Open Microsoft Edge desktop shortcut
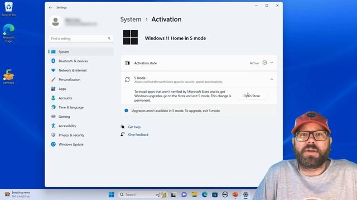357x200 pixels. pyautogui.click(x=8, y=33)
